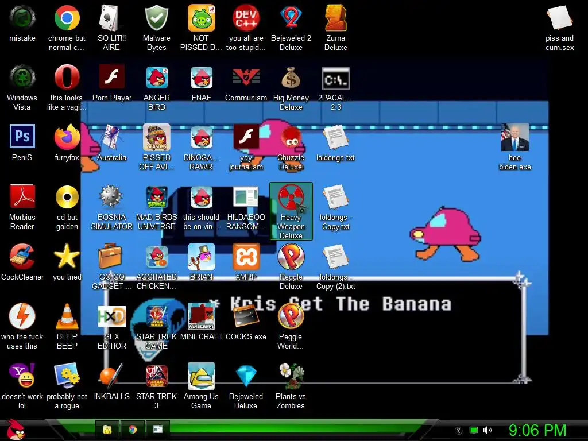Launch the Communism icon
Screen dimensions: 588x441
pos(246,78)
